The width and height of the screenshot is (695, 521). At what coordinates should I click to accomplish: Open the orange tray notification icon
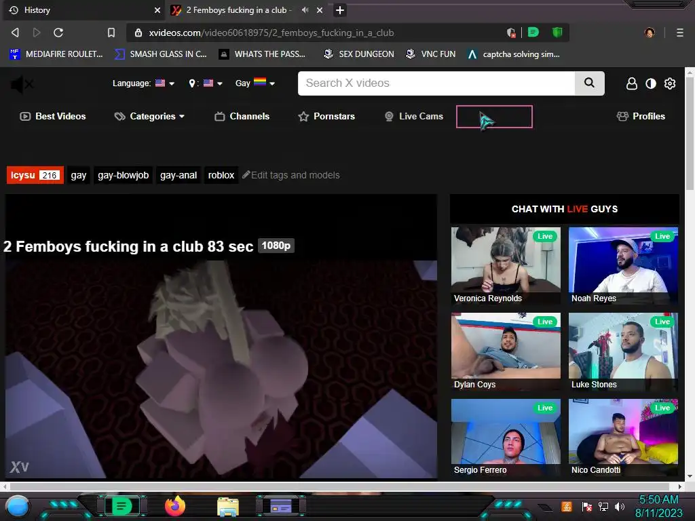[567, 506]
